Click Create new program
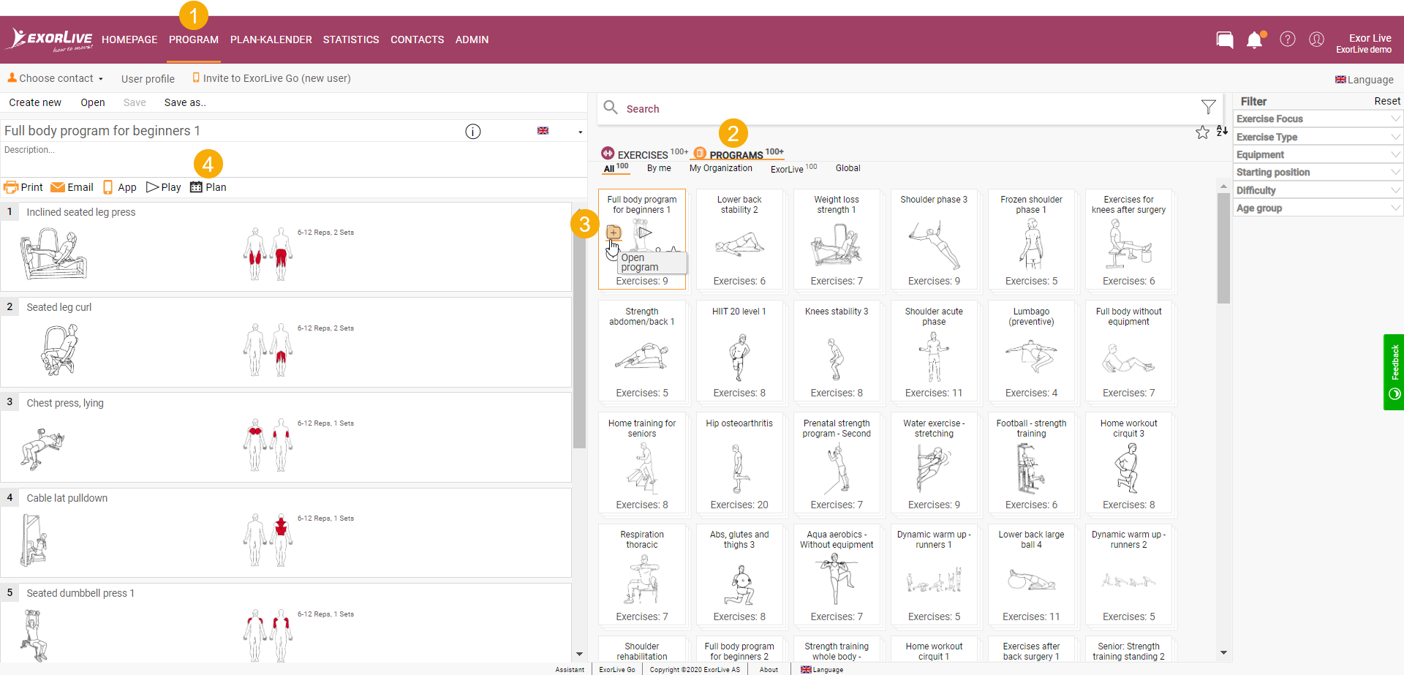Screen dimensions: 1404x675 point(35,102)
